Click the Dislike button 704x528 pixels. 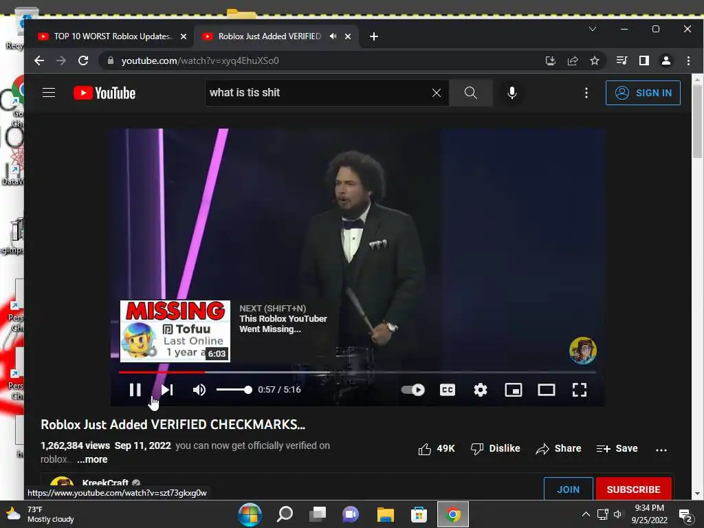point(495,448)
